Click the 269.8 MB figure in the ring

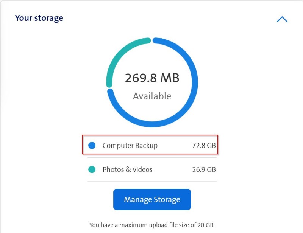click(x=152, y=78)
